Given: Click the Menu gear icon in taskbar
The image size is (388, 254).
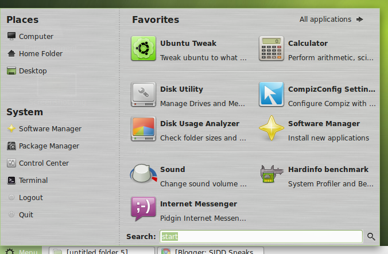Looking at the screenshot, I should [10, 251].
